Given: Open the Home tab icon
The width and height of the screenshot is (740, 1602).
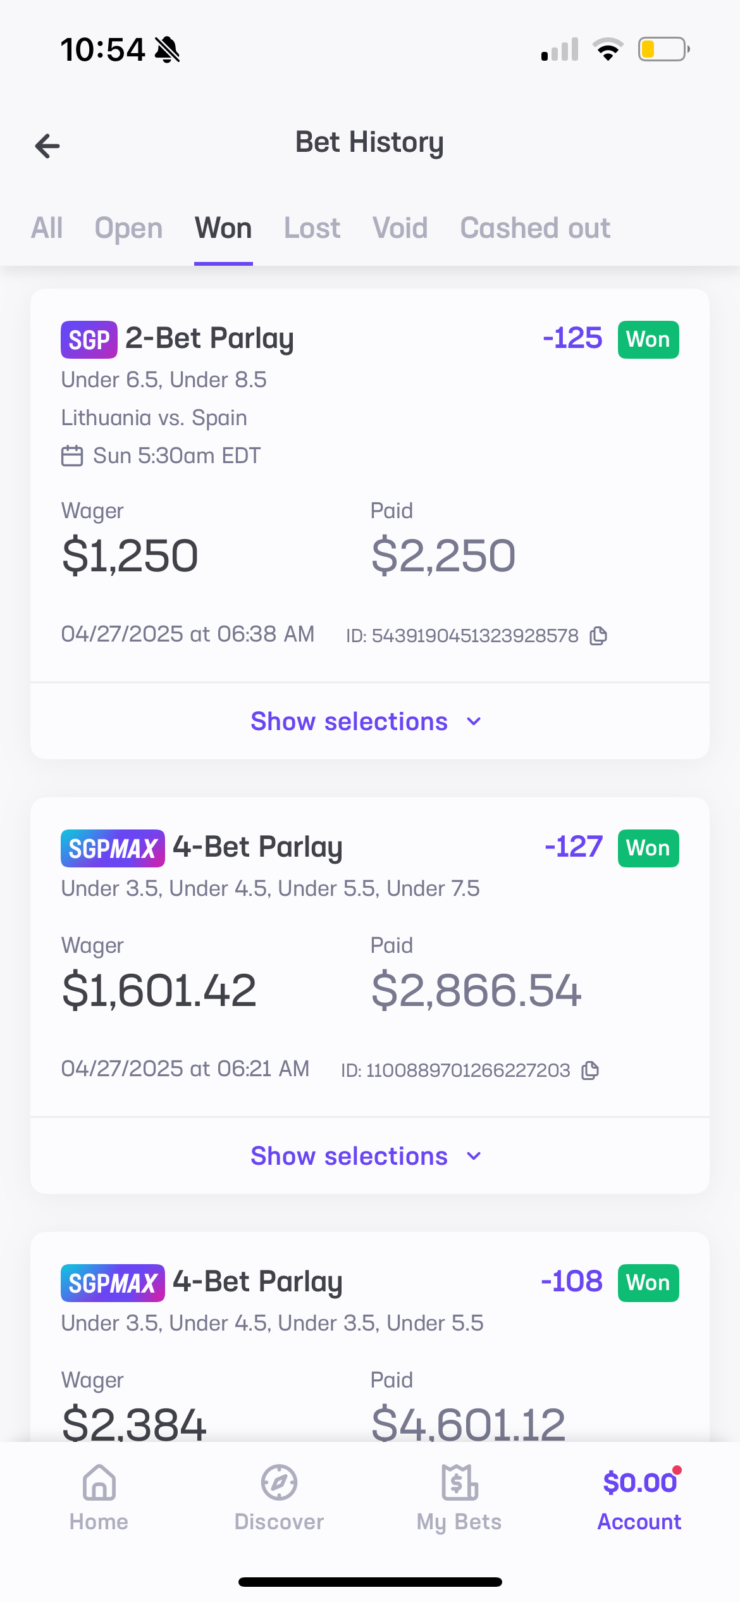Looking at the screenshot, I should pos(99,1482).
